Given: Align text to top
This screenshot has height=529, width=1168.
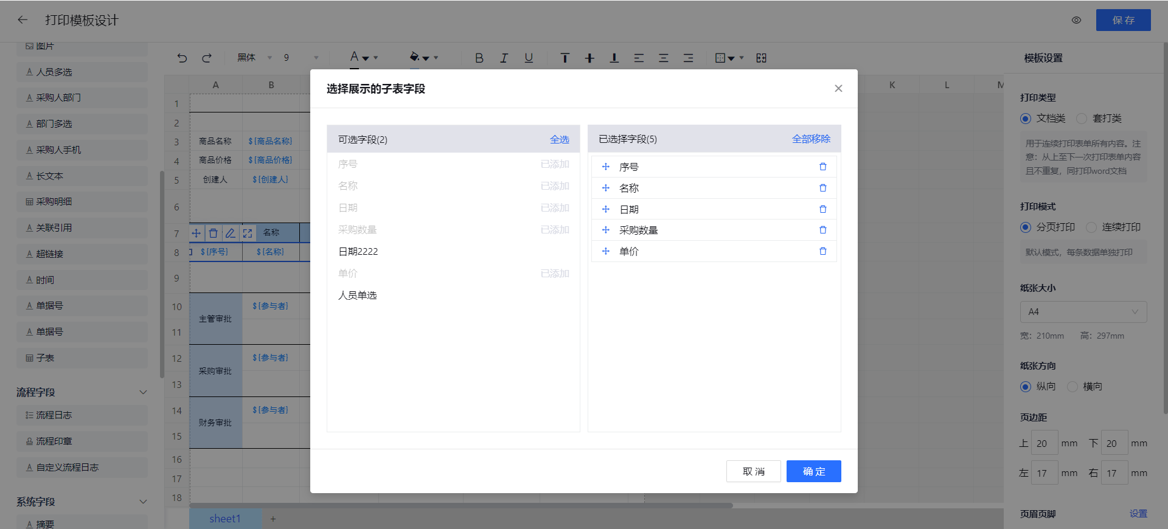Looking at the screenshot, I should point(565,58).
